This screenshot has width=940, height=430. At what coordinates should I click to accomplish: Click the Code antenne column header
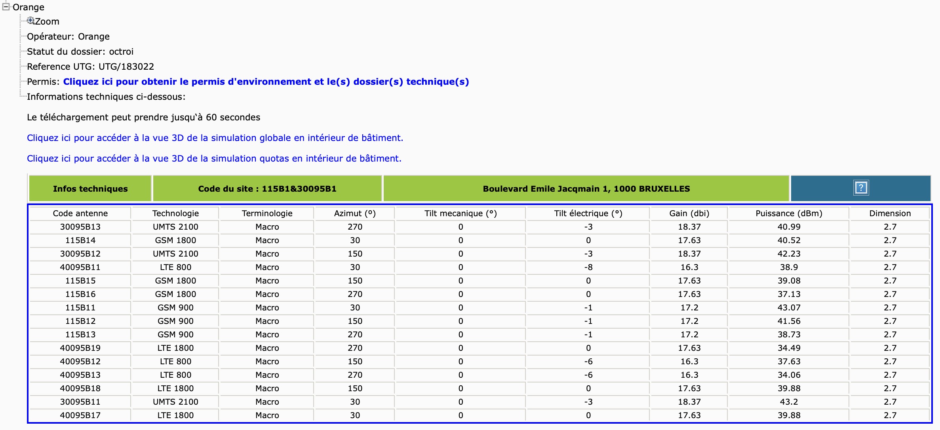pyautogui.click(x=80, y=213)
